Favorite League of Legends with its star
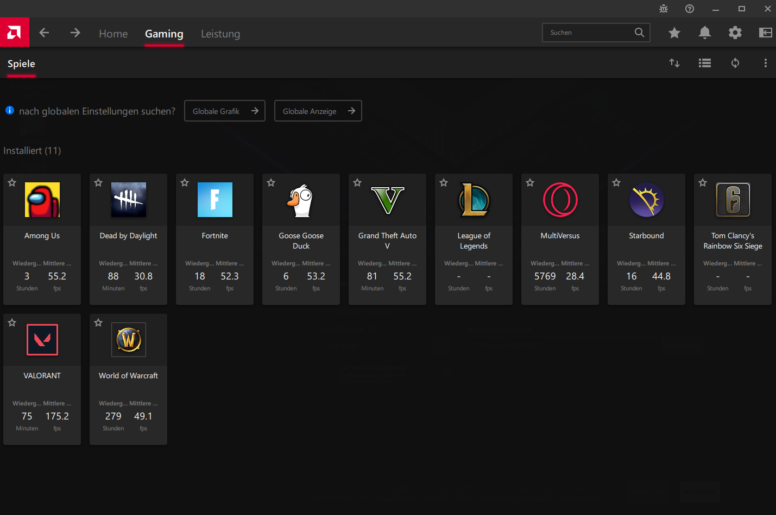Viewport: 776px width, 515px height. [x=444, y=183]
